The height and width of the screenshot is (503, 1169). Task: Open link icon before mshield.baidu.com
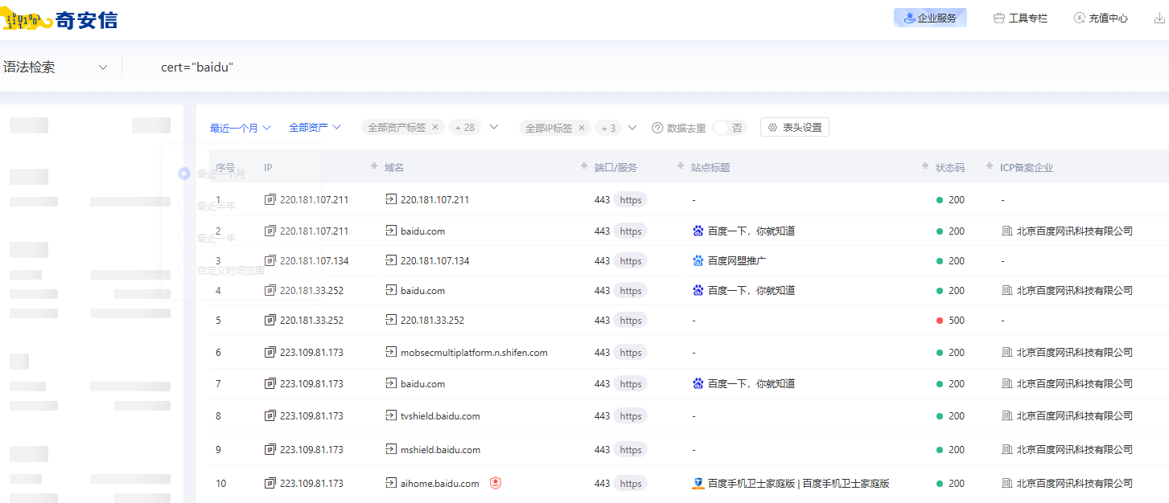point(391,449)
